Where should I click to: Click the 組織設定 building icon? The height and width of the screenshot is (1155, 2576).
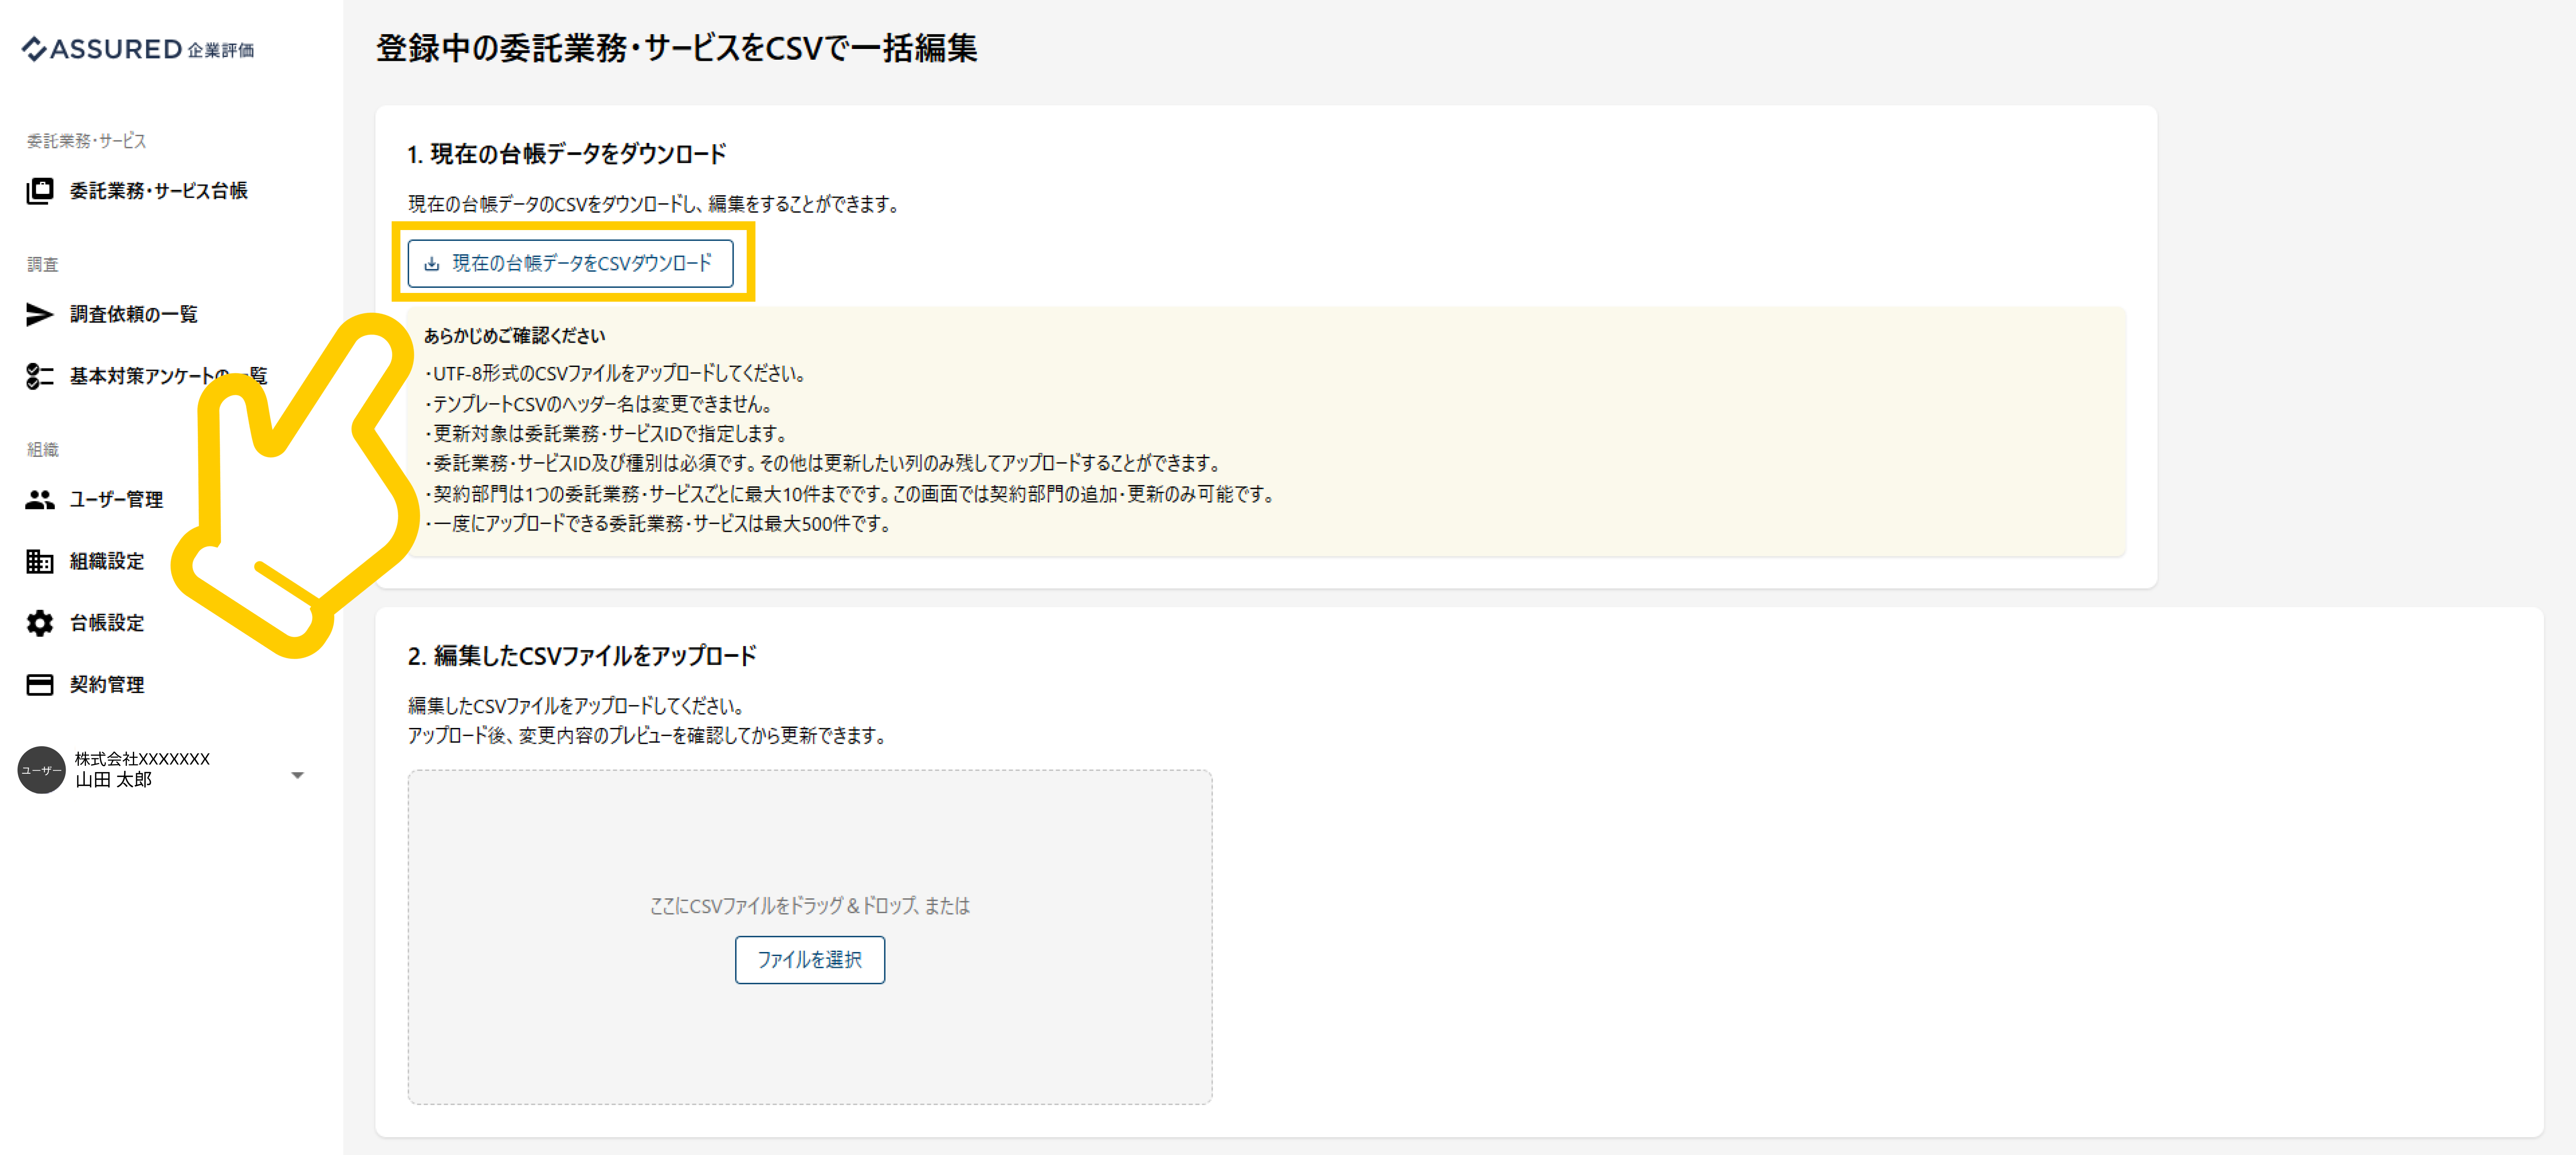40,561
